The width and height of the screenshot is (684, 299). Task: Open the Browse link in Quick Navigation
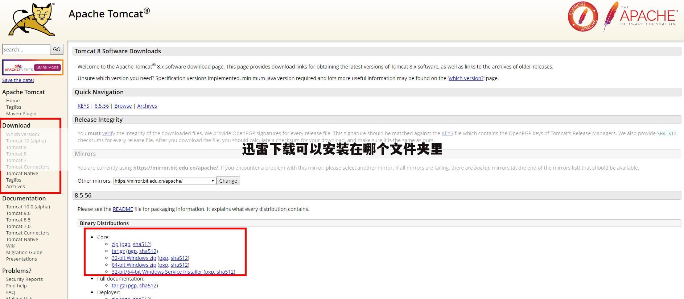pyautogui.click(x=123, y=106)
